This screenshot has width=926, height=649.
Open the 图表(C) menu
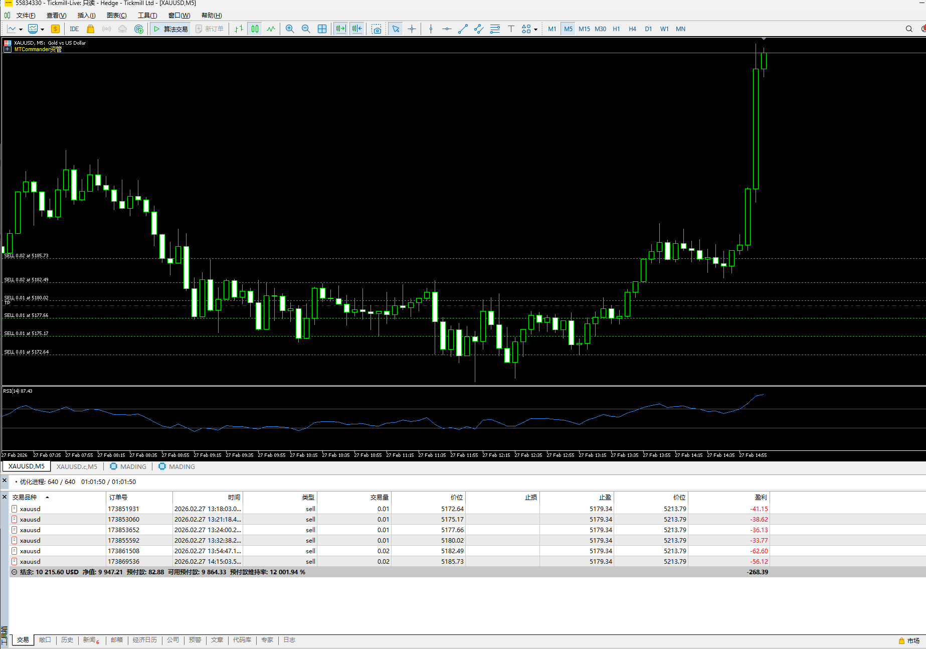coord(116,16)
